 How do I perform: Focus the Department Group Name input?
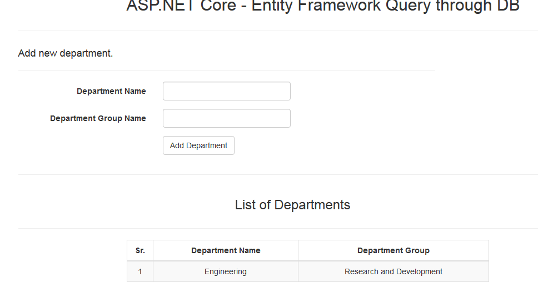226,118
